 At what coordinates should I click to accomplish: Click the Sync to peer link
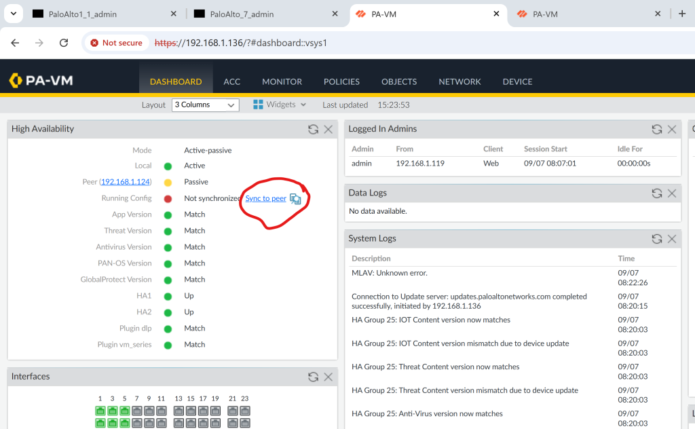[266, 198]
